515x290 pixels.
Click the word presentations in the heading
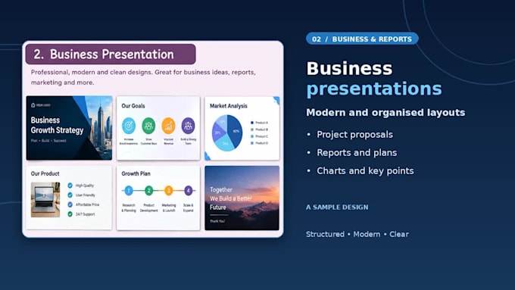pos(374,89)
